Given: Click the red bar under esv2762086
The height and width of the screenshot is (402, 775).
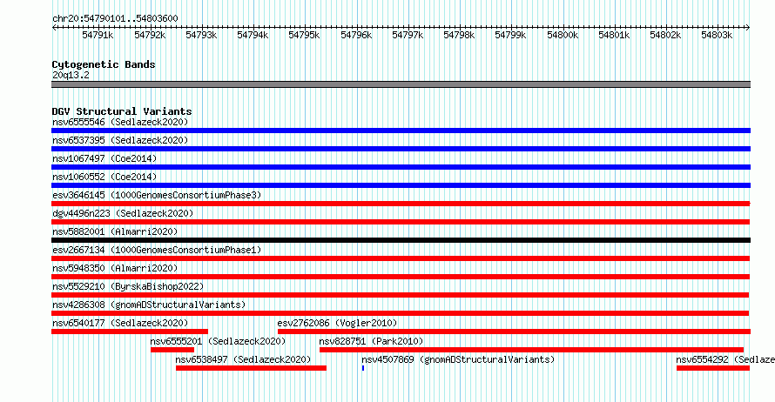Looking at the screenshot, I should click(x=514, y=332).
